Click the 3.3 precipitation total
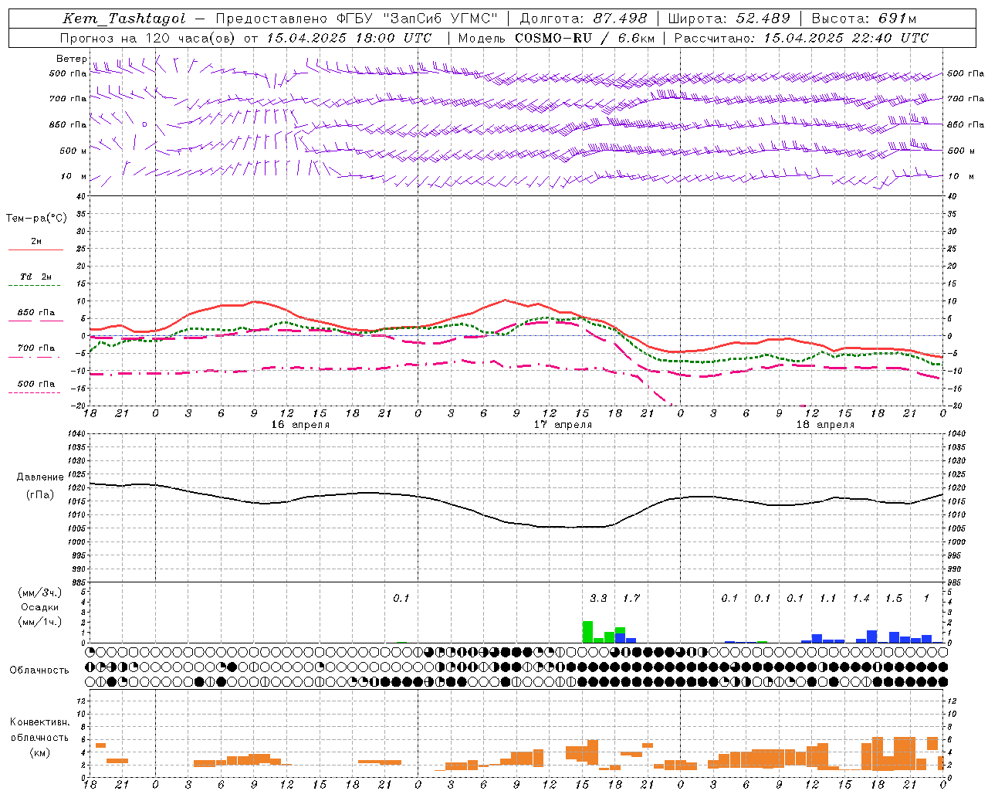The width and height of the screenshot is (988, 791). click(598, 598)
